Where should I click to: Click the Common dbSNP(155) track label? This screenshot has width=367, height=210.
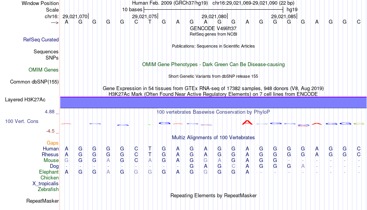click(34, 82)
